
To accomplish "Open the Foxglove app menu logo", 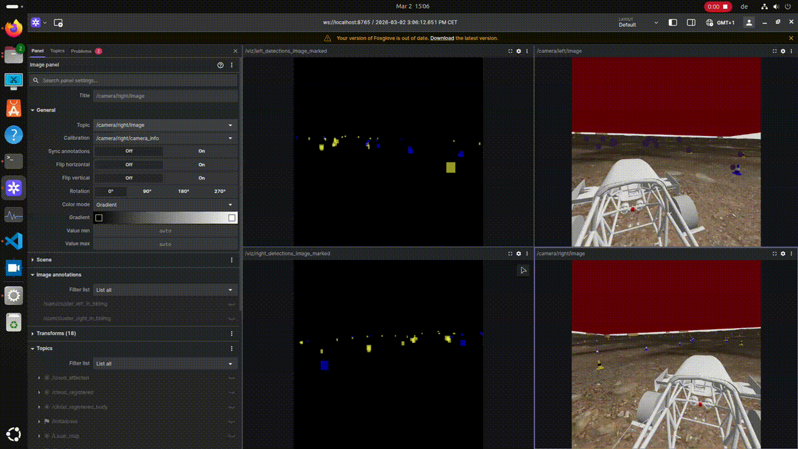I will coord(36,22).
